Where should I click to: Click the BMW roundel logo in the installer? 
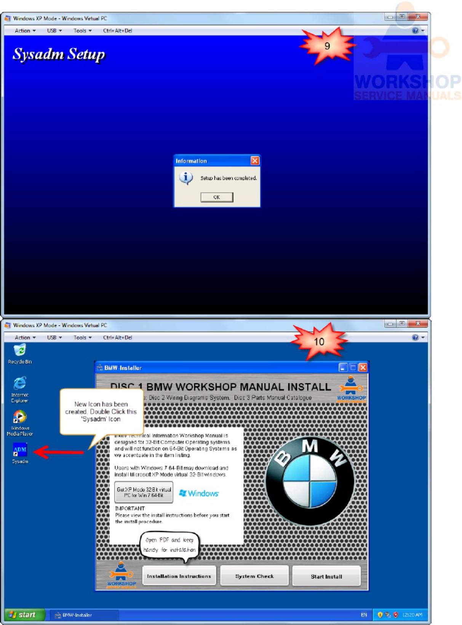310,481
